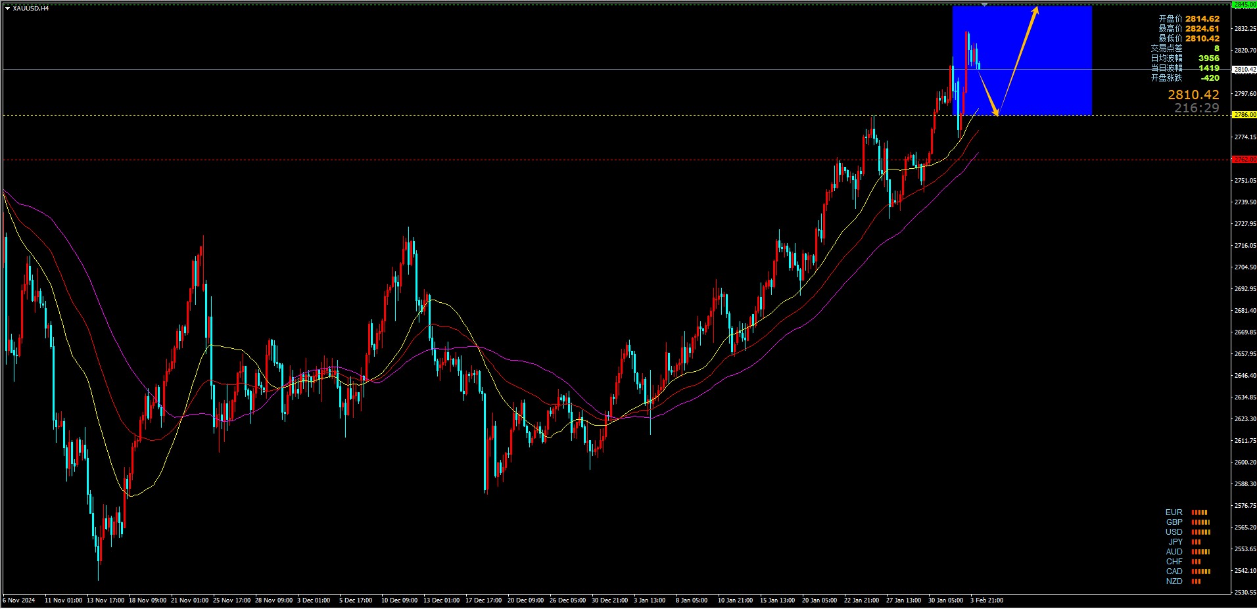Image resolution: width=1257 pixels, height=609 pixels.
Task: Click the 交易点差 spread value row
Action: tap(1185, 49)
